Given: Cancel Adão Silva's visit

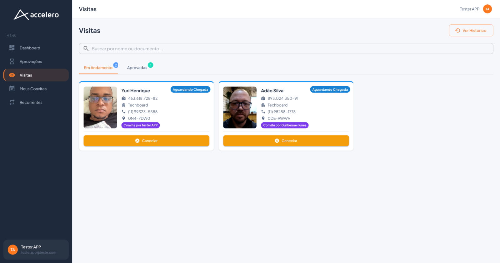Looking at the screenshot, I should pyautogui.click(x=286, y=141).
